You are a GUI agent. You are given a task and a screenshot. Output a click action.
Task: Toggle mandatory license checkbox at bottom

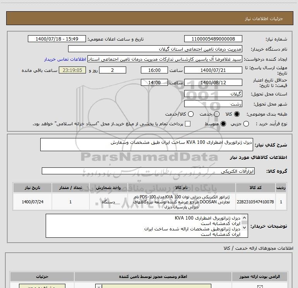click(260, 287)
